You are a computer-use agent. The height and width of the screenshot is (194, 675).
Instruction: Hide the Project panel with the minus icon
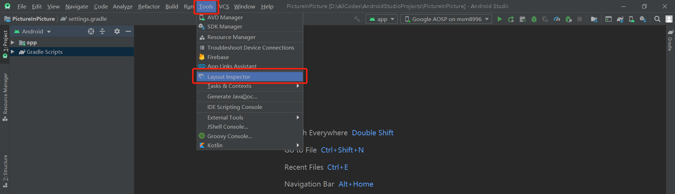point(128,31)
